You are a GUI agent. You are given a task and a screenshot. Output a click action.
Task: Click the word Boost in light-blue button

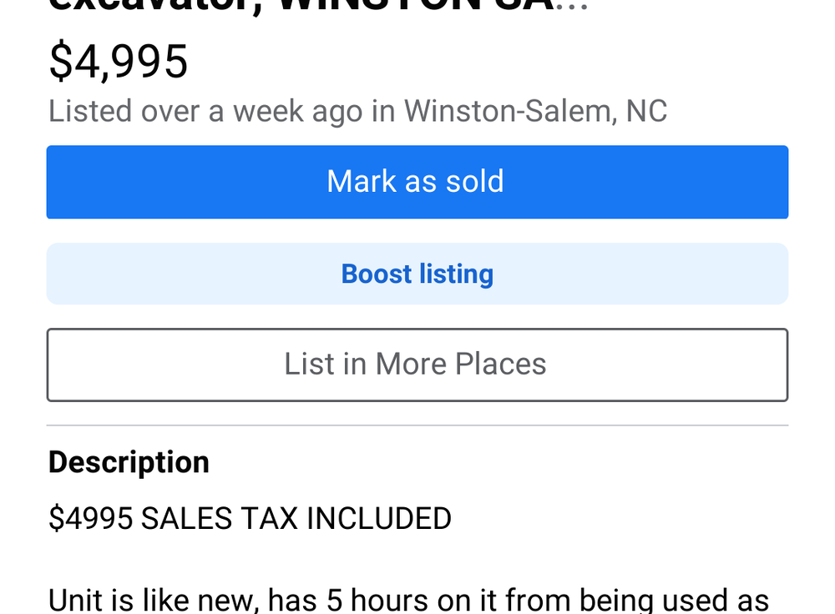click(x=377, y=274)
